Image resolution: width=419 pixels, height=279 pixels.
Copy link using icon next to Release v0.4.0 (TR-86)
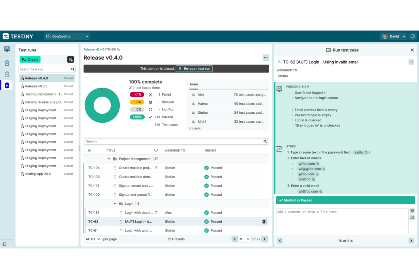(119, 49)
